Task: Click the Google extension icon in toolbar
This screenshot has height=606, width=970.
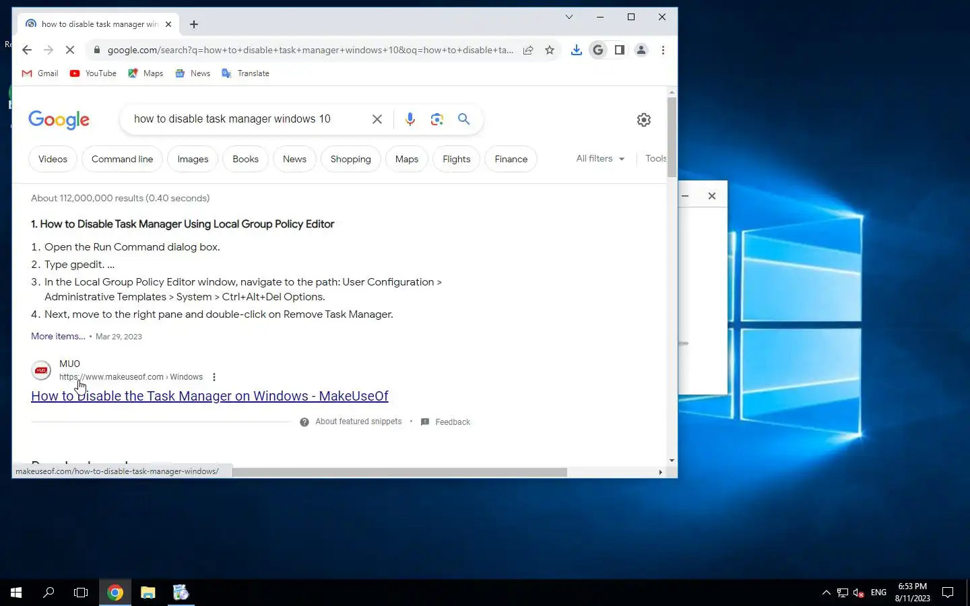Action: click(x=597, y=50)
